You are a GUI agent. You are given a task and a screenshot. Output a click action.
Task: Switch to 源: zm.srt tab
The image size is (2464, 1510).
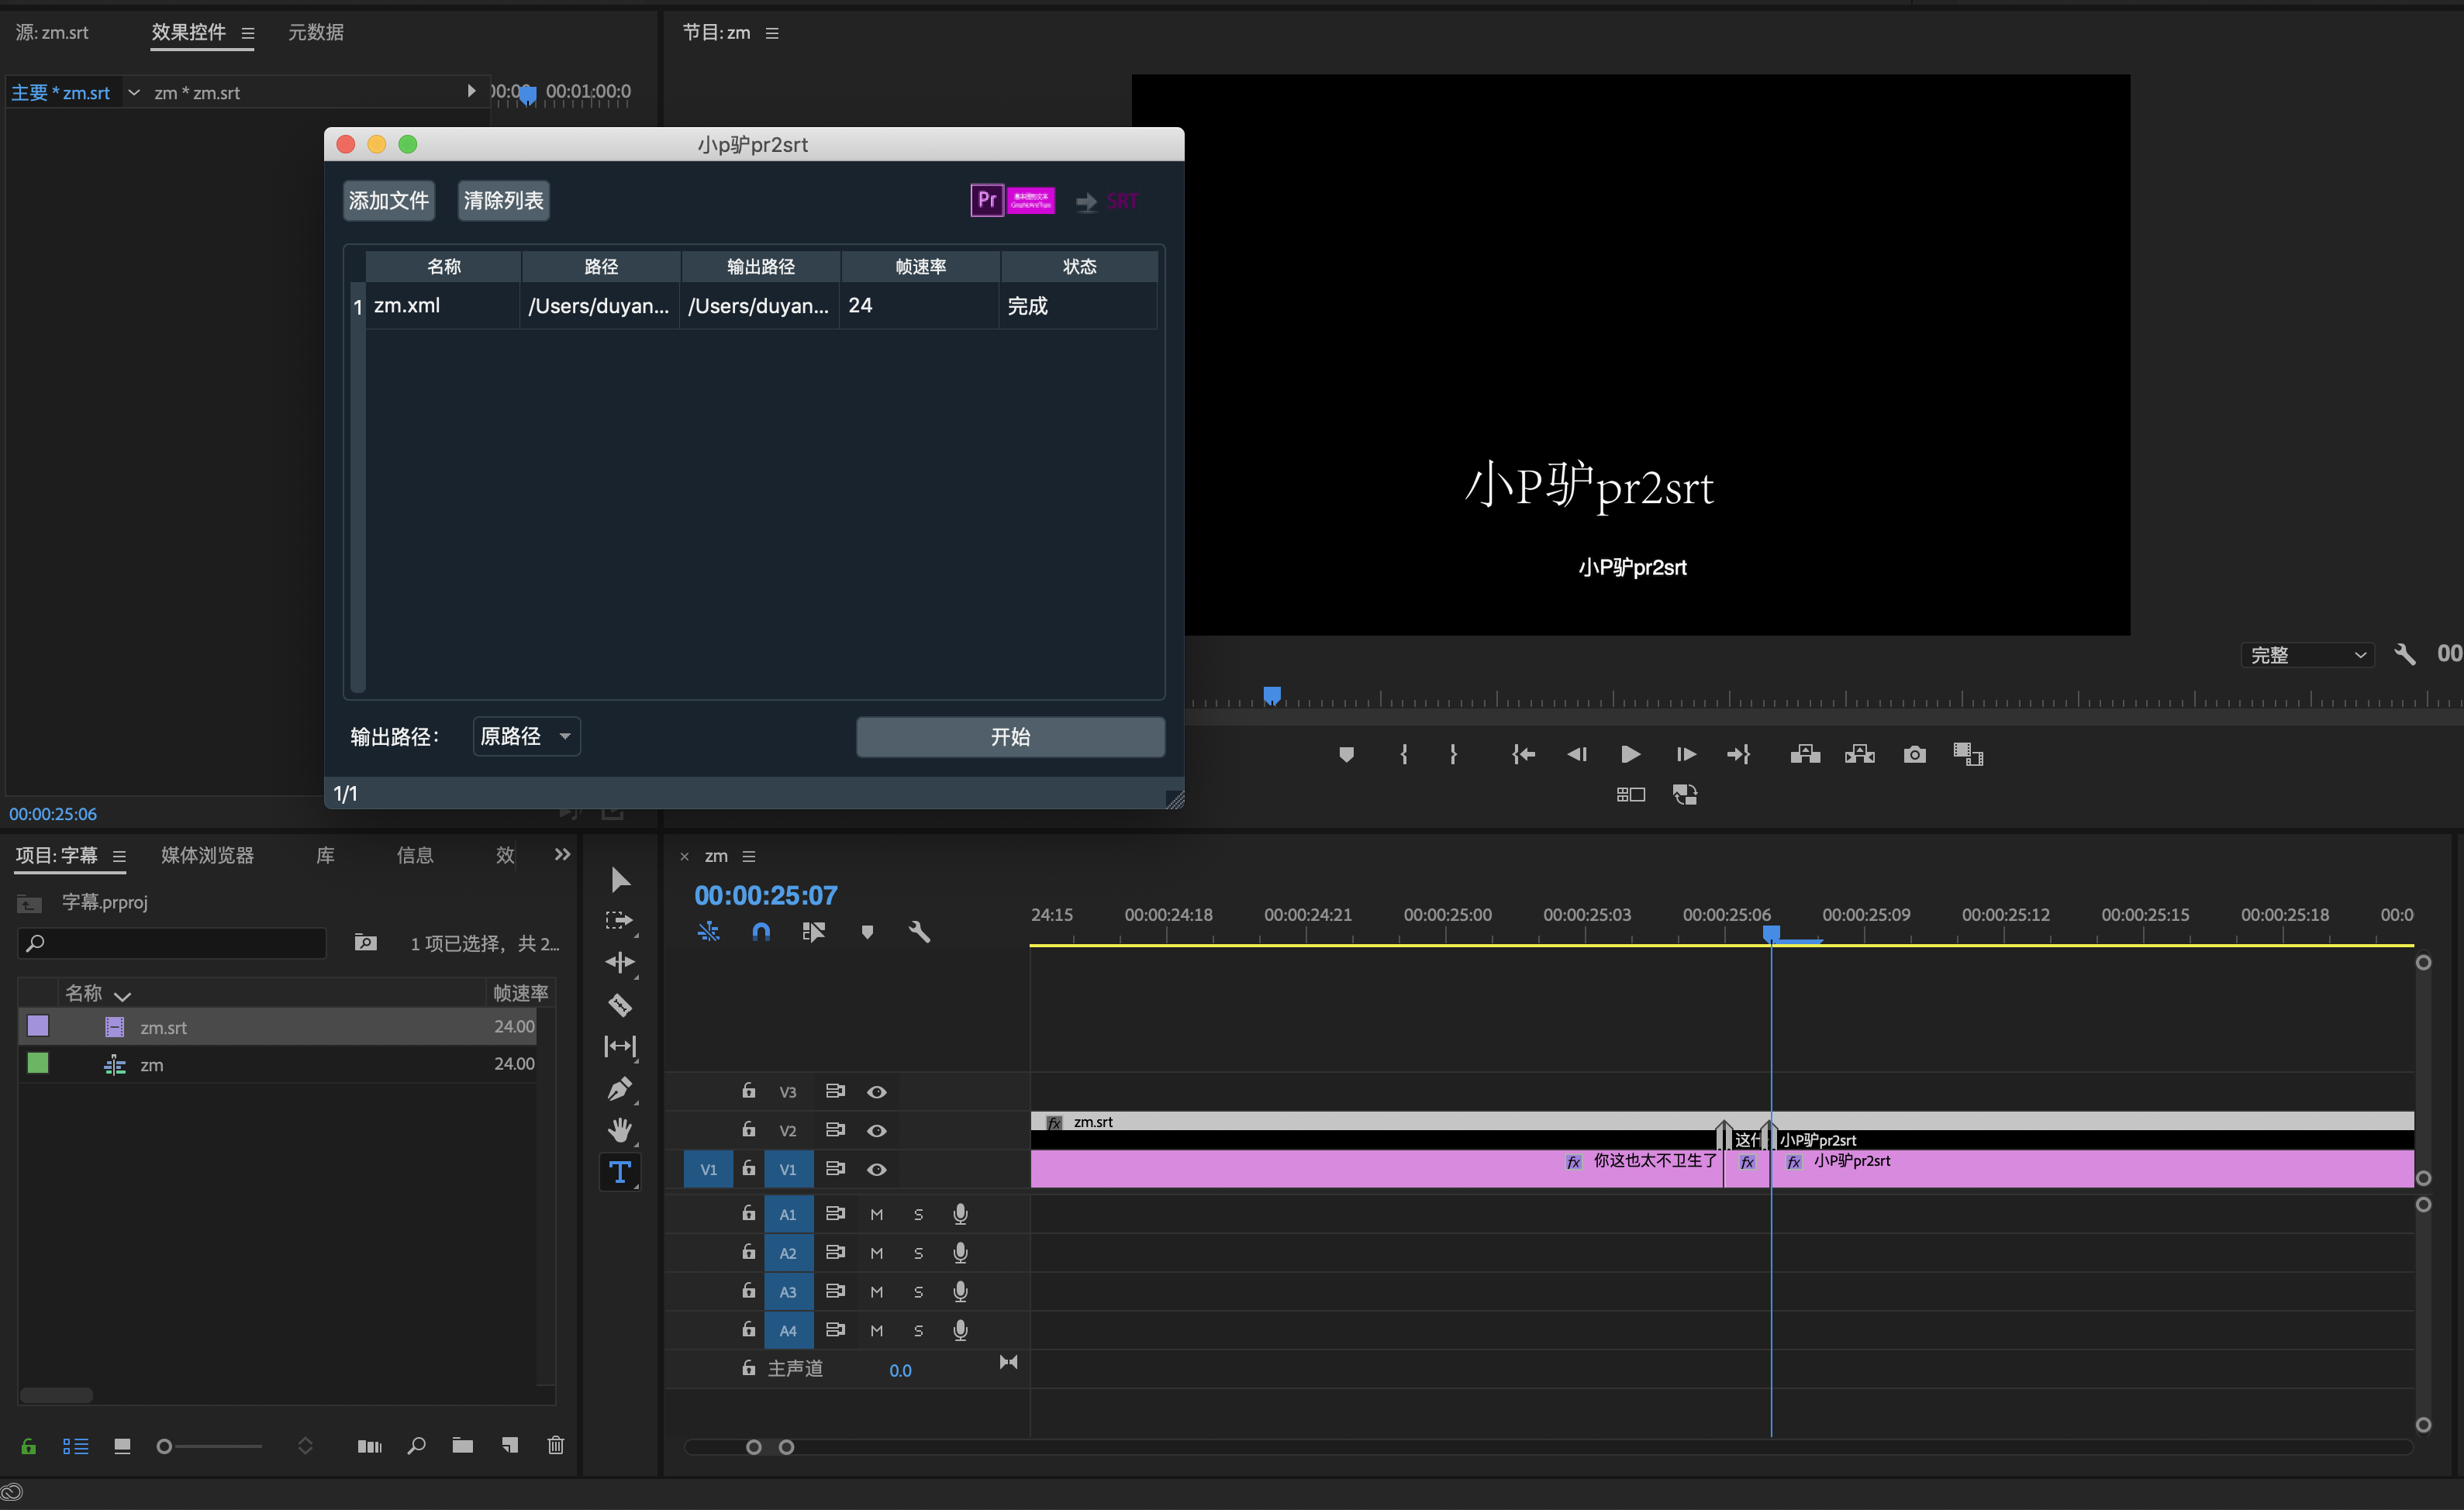coord(52,32)
